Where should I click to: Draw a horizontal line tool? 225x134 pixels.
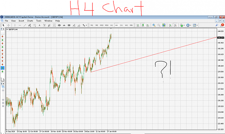coord(20,25)
